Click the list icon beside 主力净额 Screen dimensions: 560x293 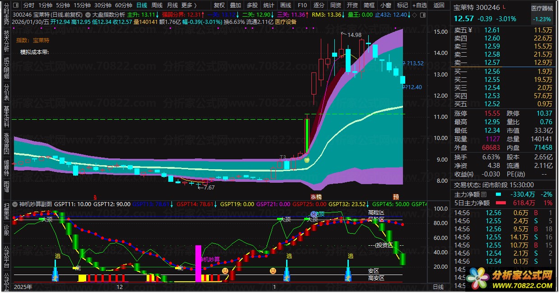click(x=484, y=194)
